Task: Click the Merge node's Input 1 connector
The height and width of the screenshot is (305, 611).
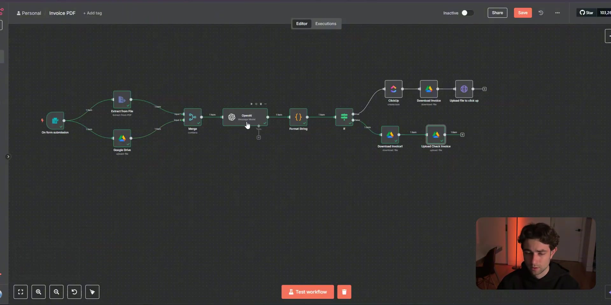Action: [183, 114]
